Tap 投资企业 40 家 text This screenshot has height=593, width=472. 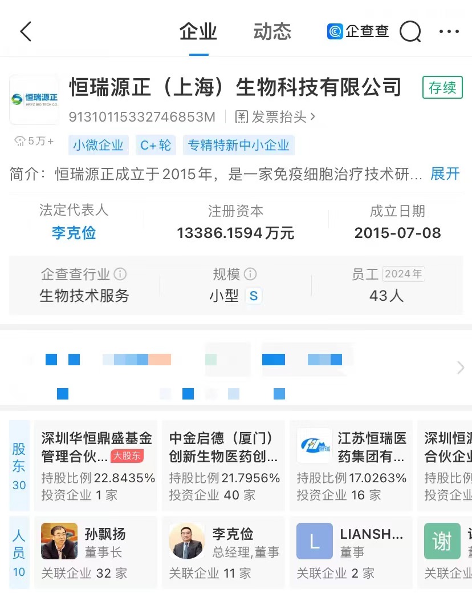(212, 495)
